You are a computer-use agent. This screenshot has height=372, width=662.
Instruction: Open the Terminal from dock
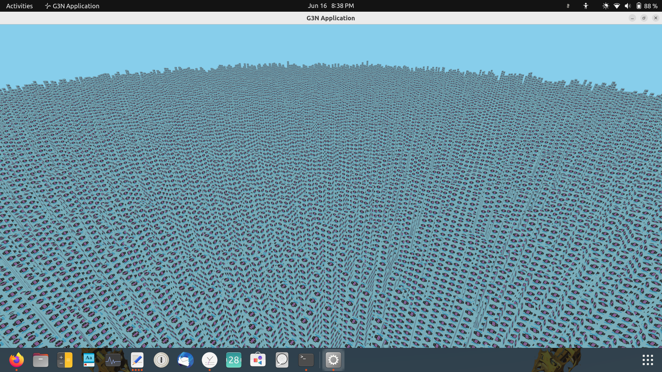306,360
